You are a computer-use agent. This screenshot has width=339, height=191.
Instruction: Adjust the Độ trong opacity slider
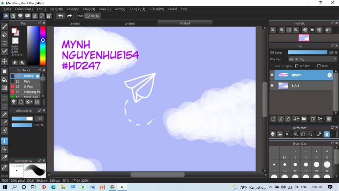[308, 52]
